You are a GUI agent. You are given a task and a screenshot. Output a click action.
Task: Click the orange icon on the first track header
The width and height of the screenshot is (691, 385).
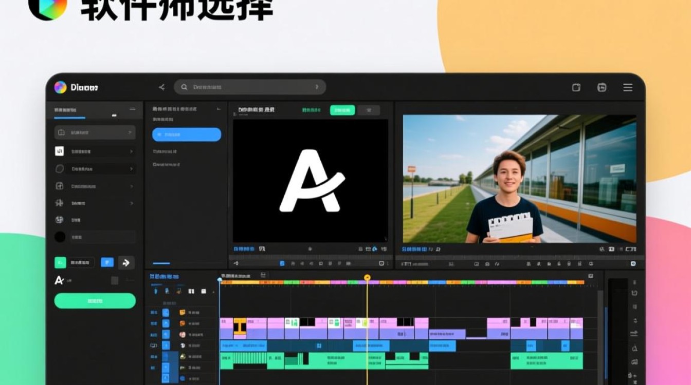click(182, 312)
